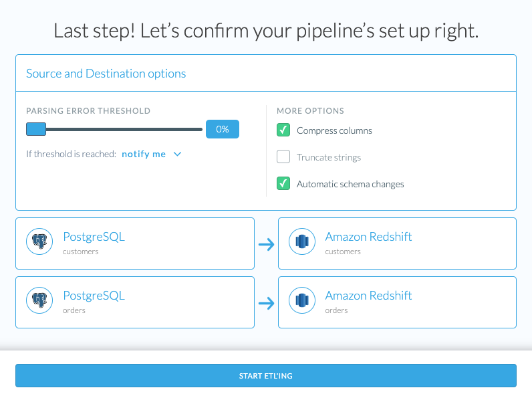This screenshot has height=404, width=532.
Task: Click the parsing error threshold slider handle
Action: [36, 129]
